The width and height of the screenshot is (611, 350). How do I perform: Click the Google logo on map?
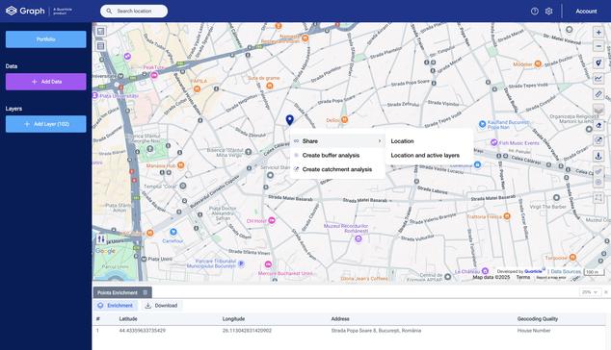pos(105,251)
